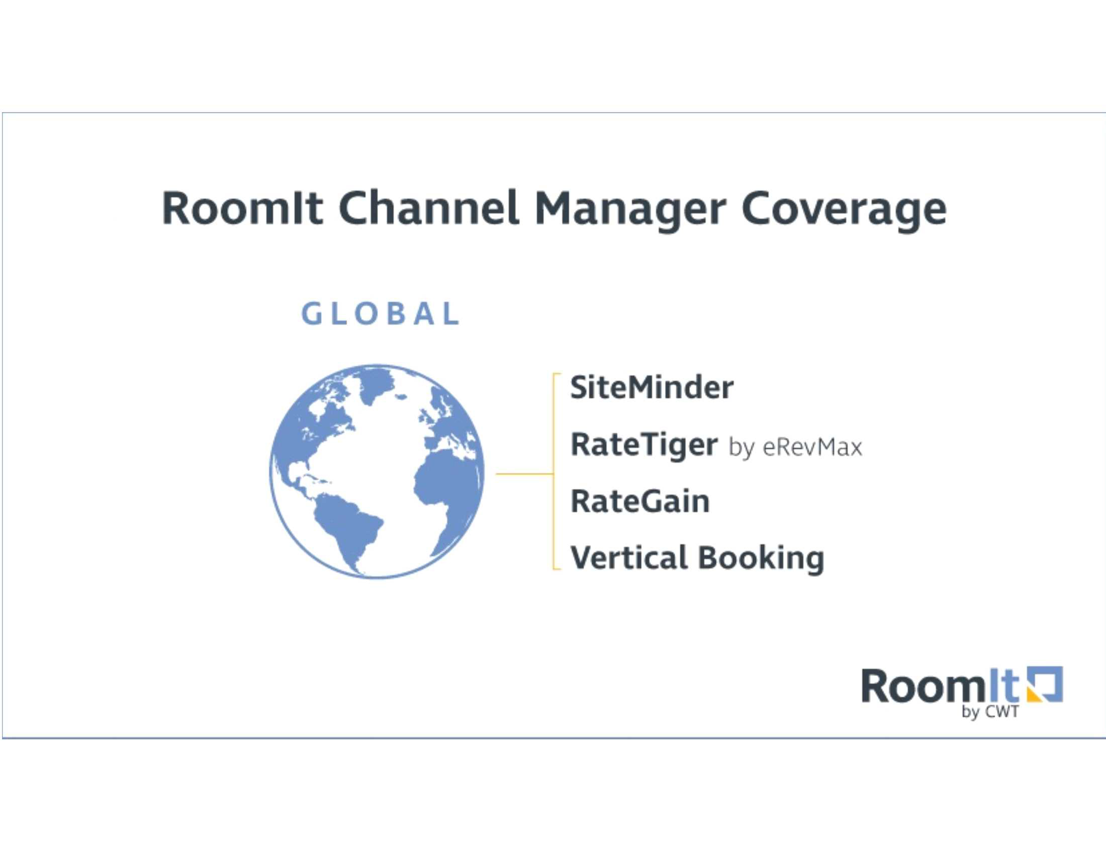Click the SiteMinder list entry
The width and height of the screenshot is (1106, 855).
click(x=652, y=387)
